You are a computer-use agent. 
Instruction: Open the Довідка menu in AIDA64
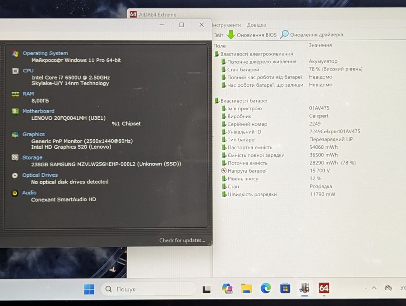[x=256, y=25]
